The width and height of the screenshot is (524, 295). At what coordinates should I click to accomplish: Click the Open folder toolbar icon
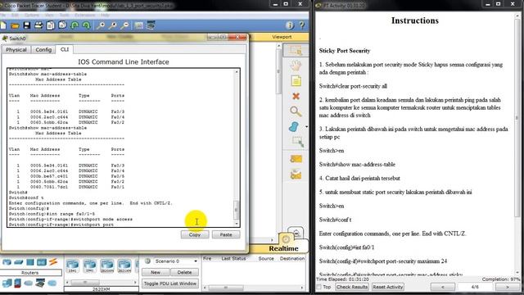click(15, 25)
